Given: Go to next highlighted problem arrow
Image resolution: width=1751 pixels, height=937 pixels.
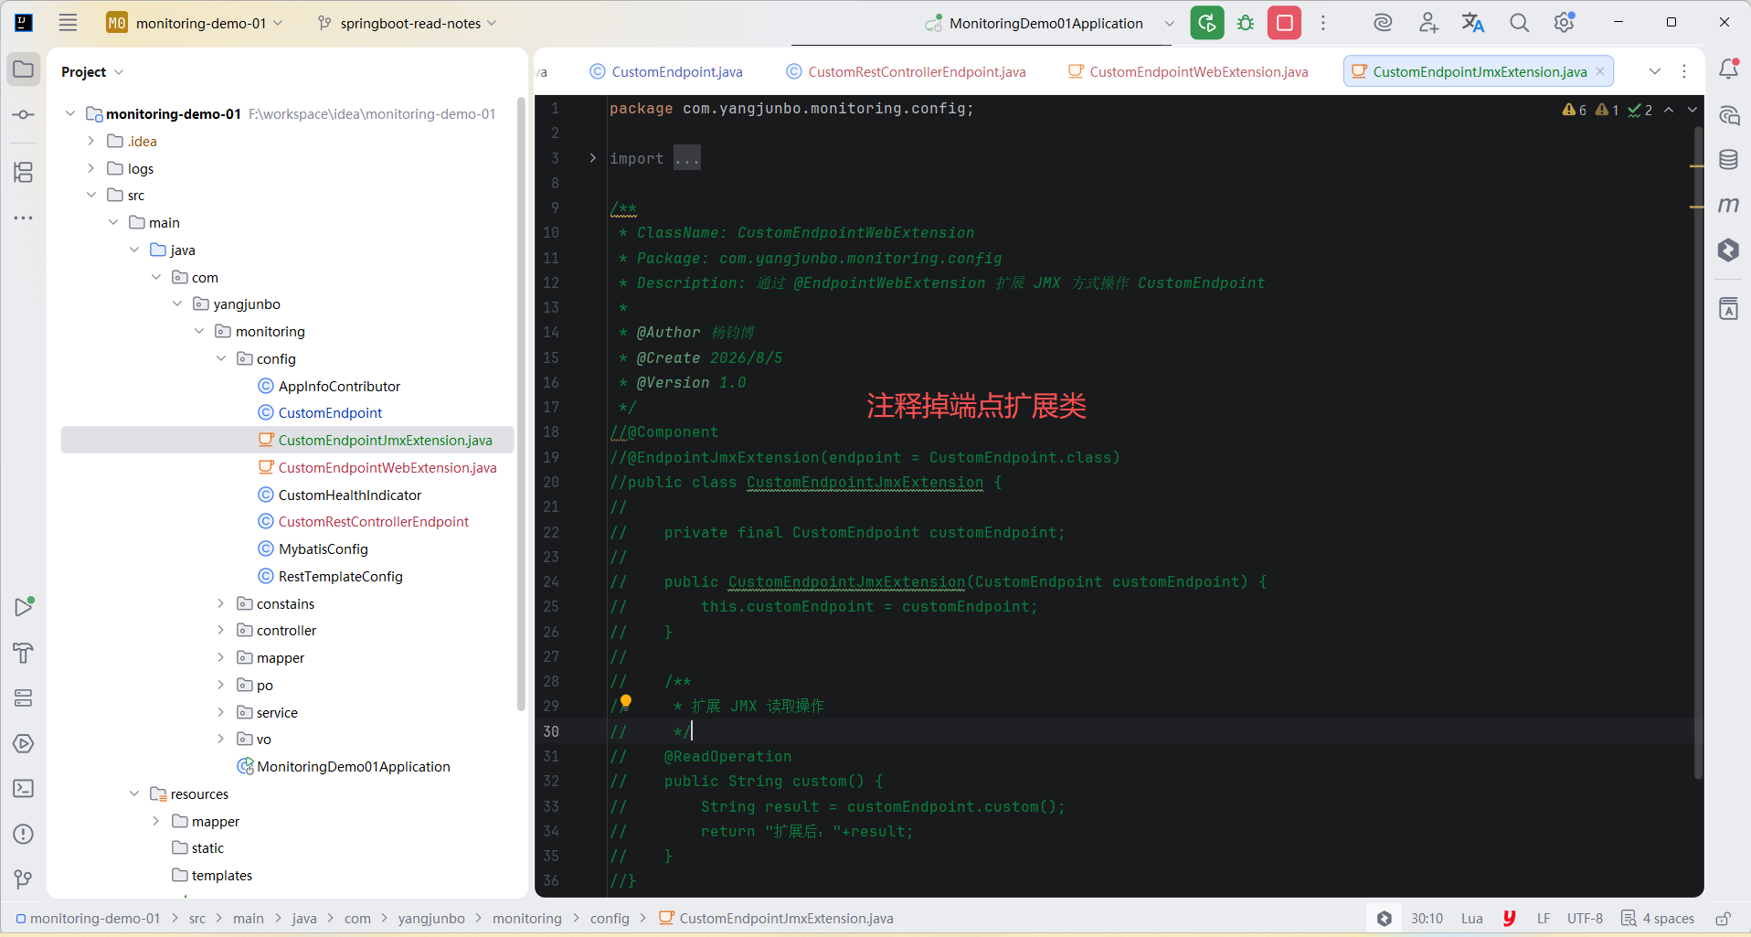Looking at the screenshot, I should [1692, 110].
